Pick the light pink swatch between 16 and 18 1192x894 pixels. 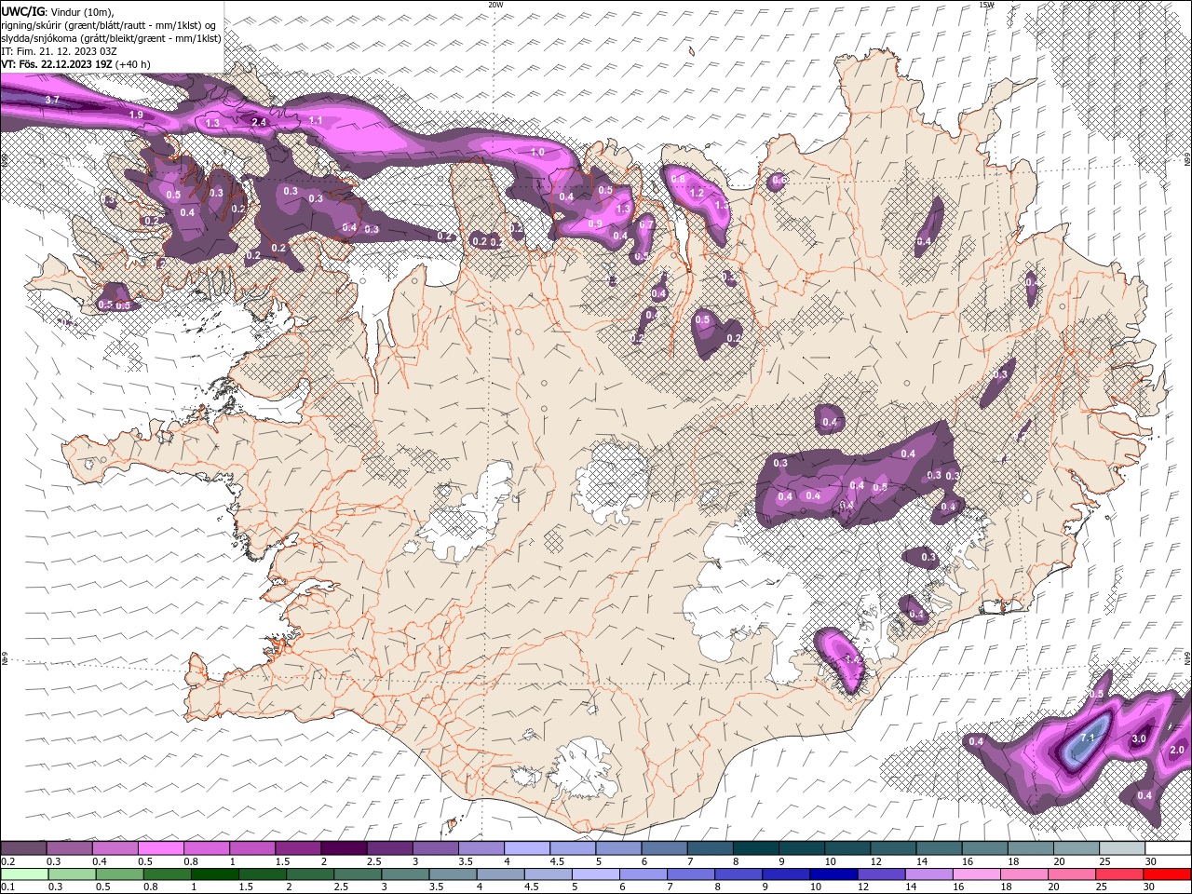coord(977,874)
